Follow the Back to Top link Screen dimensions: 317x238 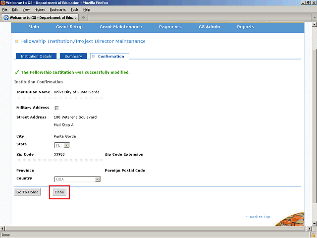tap(258, 217)
